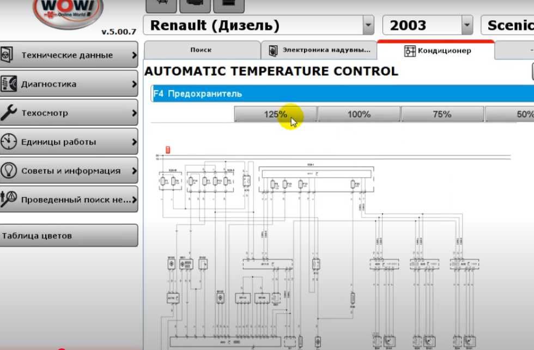534x350 pixels.
Task: Click the wrench icon for Техосмотр
Action: (9, 113)
